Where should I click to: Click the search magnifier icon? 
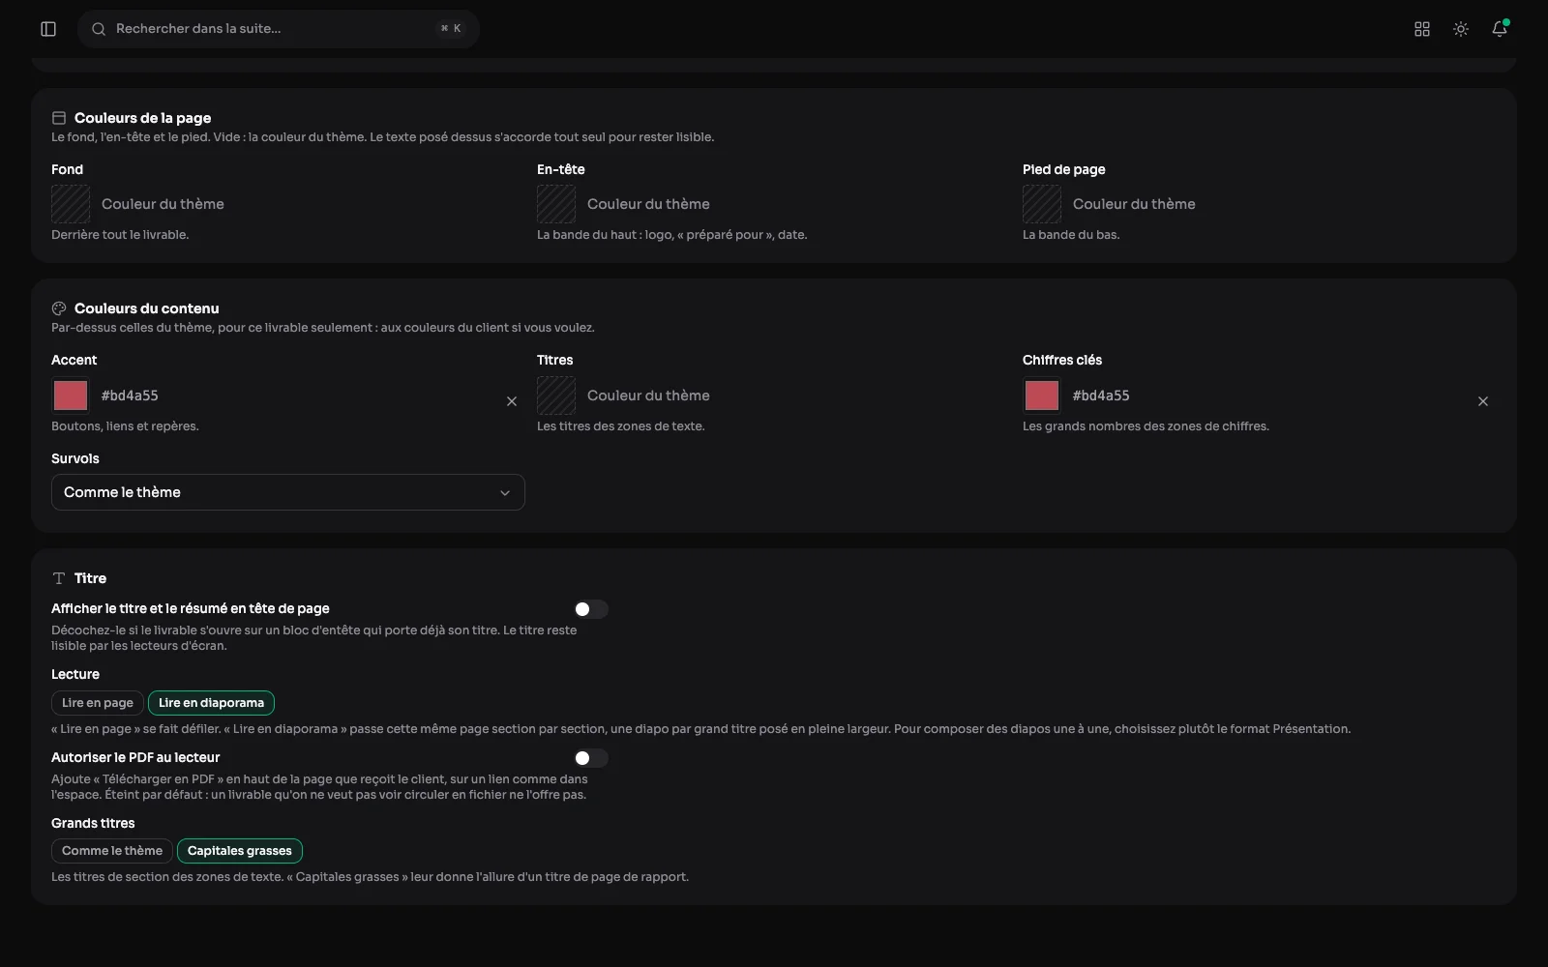[99, 29]
